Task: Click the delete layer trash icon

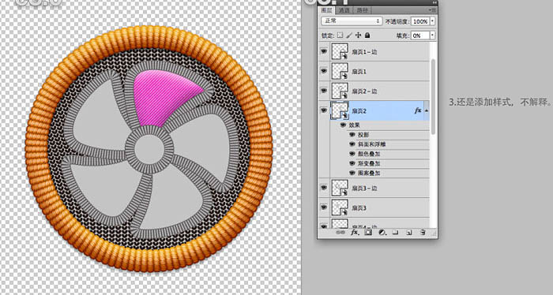Action: [x=423, y=233]
